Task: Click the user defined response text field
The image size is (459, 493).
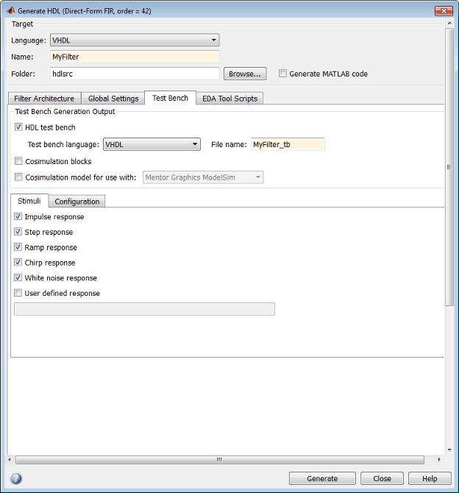Action: tap(144, 309)
